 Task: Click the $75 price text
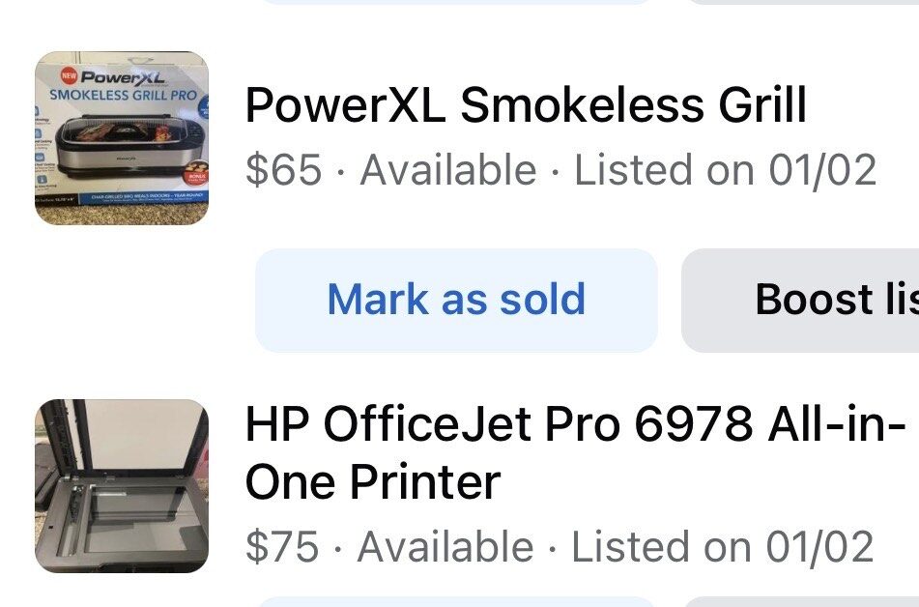click(282, 546)
